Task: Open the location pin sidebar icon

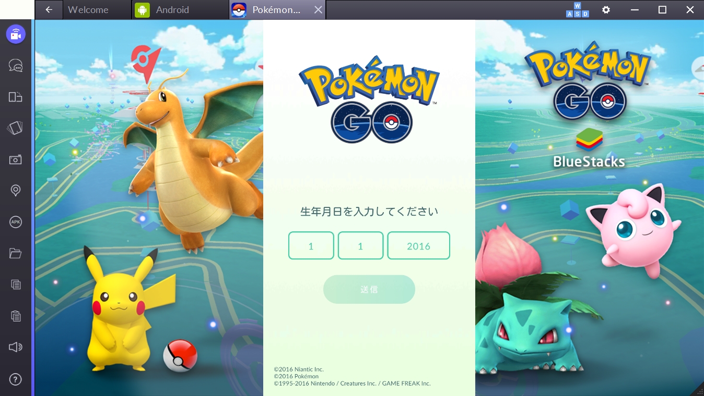Action: (x=16, y=191)
